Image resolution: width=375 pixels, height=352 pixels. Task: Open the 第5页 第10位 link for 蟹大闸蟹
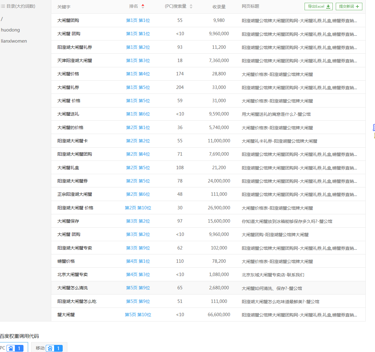pos(138,314)
